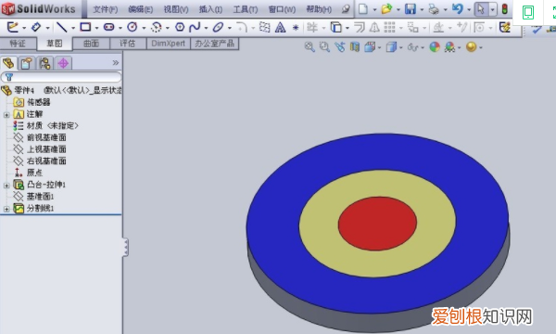Select the Polygon sketch tool
The height and width of the screenshot is (334, 556).
pos(180,27)
